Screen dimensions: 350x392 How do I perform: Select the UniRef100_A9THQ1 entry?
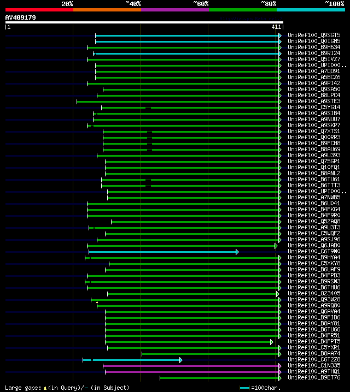tap(314, 371)
